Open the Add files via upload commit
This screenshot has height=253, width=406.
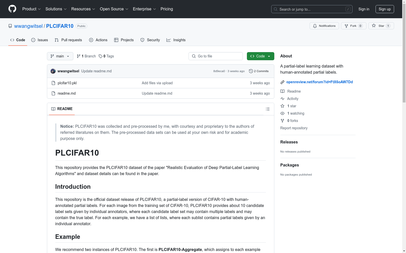pyautogui.click(x=157, y=83)
